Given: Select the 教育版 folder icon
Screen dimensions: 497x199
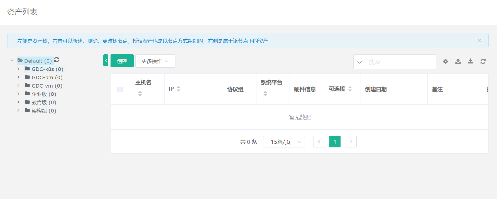Looking at the screenshot, I should coord(28,102).
